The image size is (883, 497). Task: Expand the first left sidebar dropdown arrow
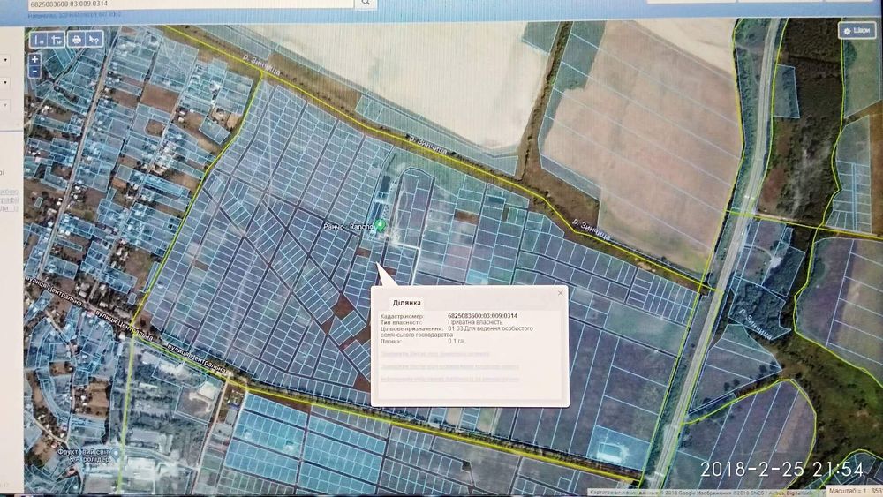5,60
